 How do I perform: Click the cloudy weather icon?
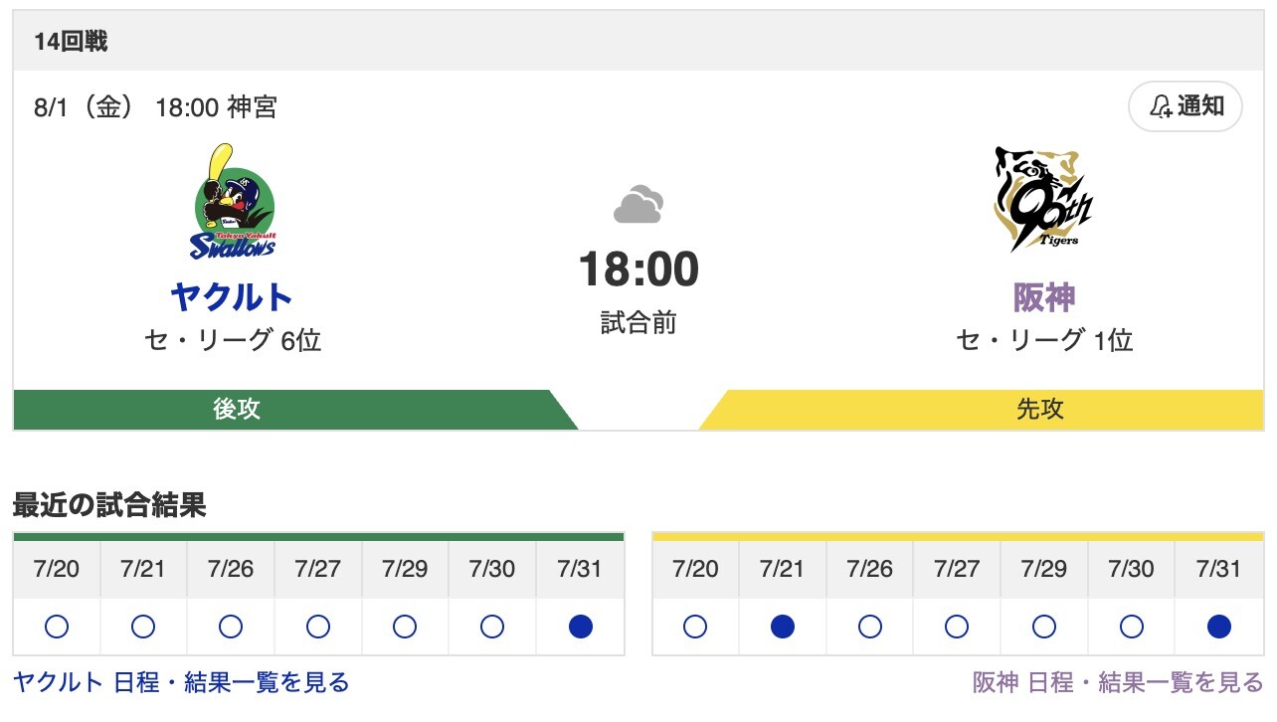click(x=638, y=205)
